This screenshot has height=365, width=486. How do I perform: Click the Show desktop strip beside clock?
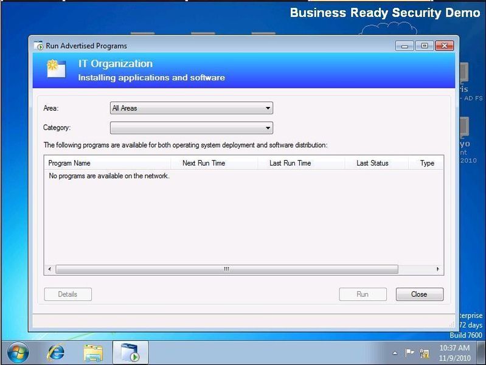click(482, 353)
